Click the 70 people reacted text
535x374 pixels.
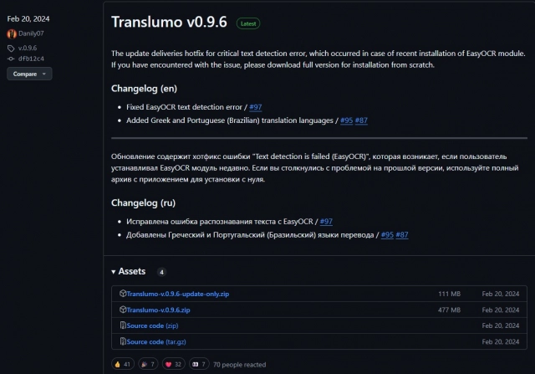[x=239, y=365]
